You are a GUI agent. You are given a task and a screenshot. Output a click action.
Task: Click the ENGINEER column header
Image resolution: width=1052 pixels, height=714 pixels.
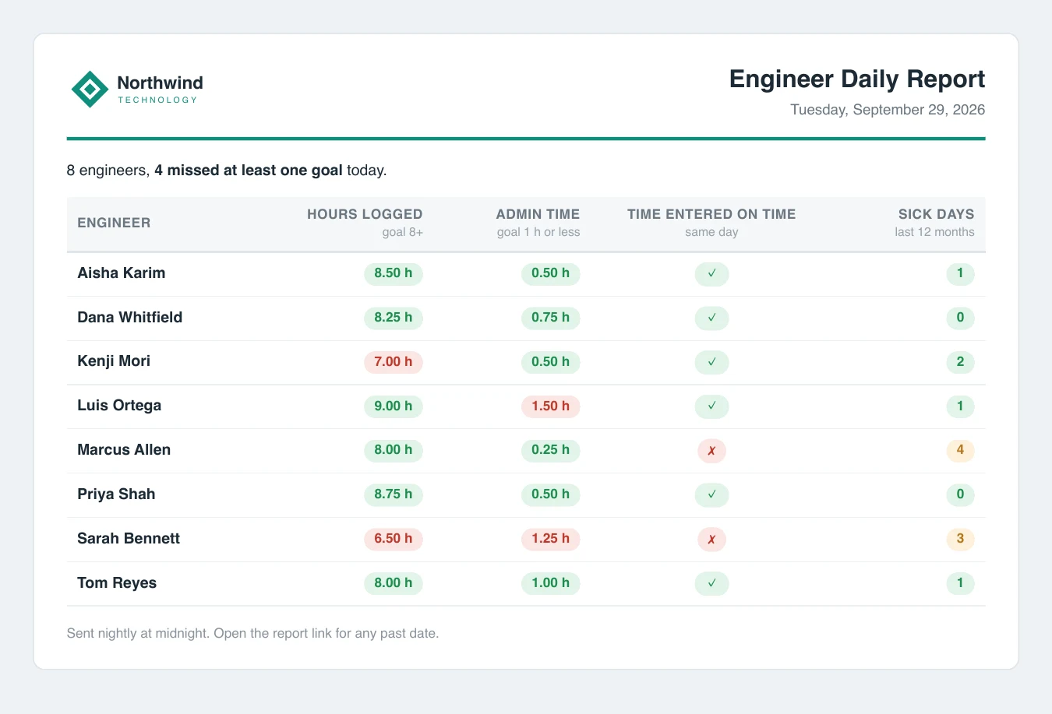tap(114, 223)
